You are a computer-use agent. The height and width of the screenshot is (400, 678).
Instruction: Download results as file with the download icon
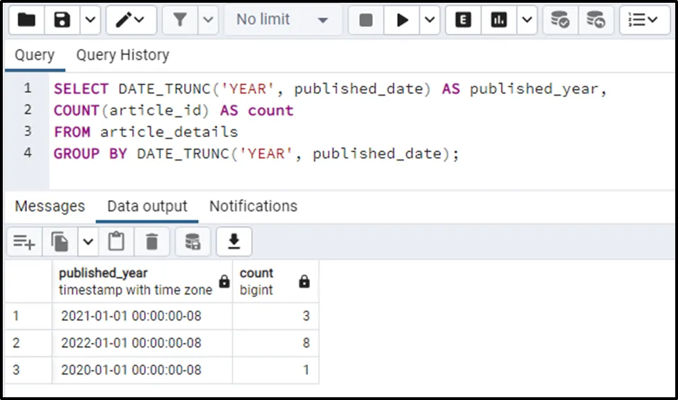click(234, 242)
